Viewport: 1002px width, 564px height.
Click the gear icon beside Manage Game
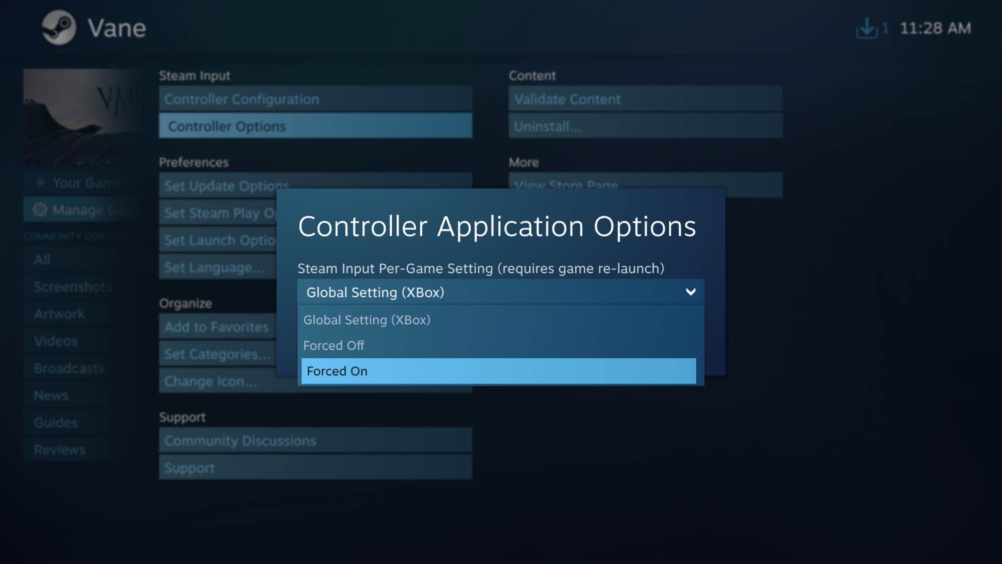coord(40,210)
